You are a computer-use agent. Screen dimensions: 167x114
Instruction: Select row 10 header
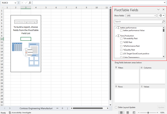tap(2, 39)
